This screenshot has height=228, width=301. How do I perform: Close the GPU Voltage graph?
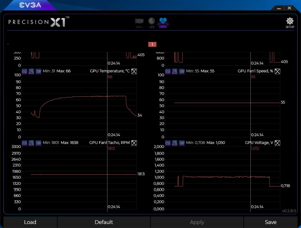tap(278, 143)
